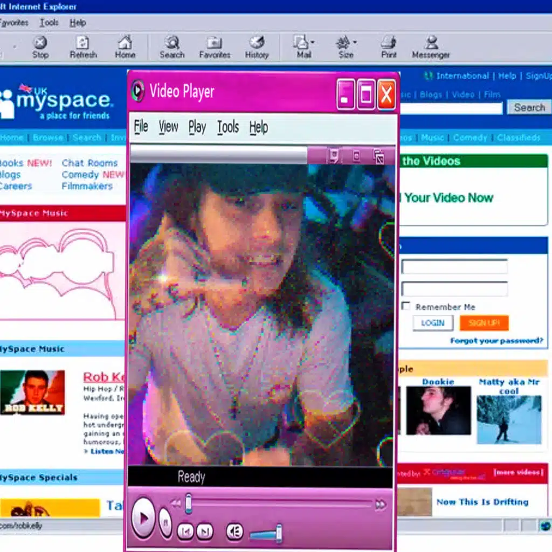Click the Rob Kelly artist thumbnail
The width and height of the screenshot is (552, 552).
[x=32, y=392]
